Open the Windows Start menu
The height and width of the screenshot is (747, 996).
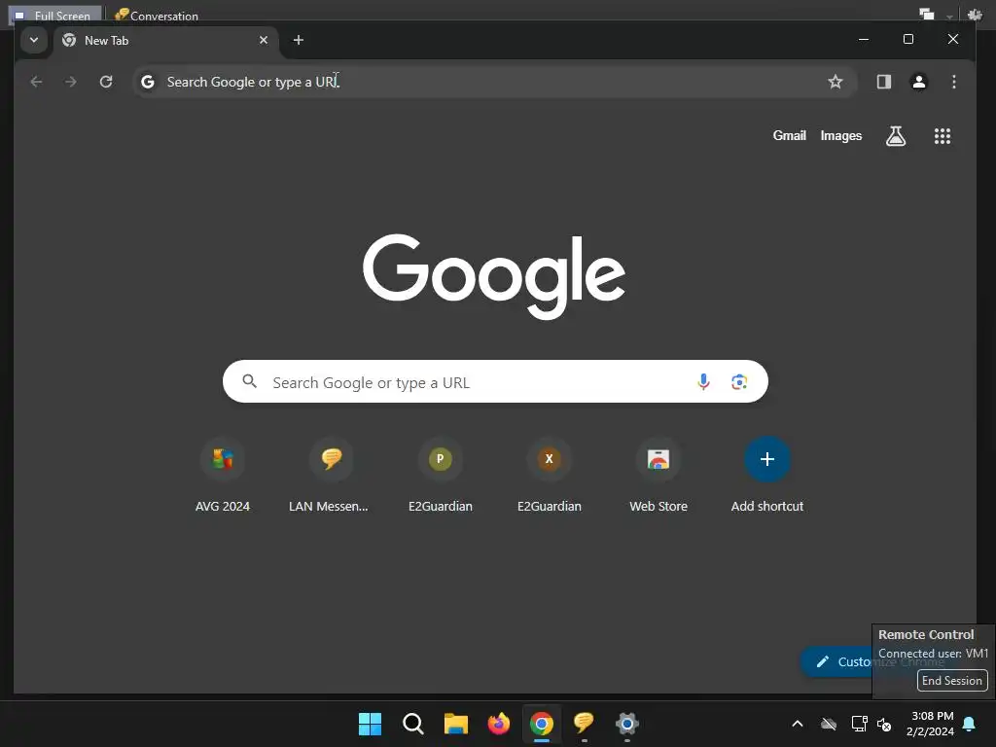pyautogui.click(x=370, y=724)
